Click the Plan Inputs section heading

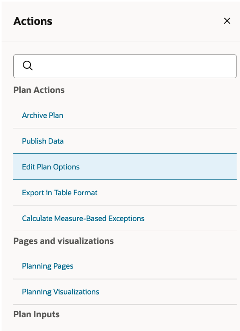point(36,314)
